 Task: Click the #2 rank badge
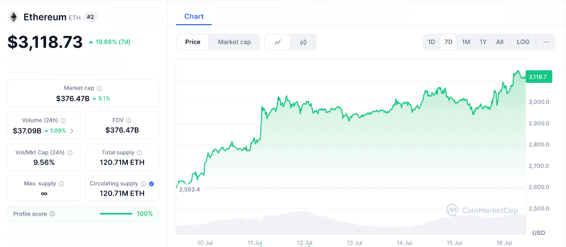pyautogui.click(x=90, y=17)
